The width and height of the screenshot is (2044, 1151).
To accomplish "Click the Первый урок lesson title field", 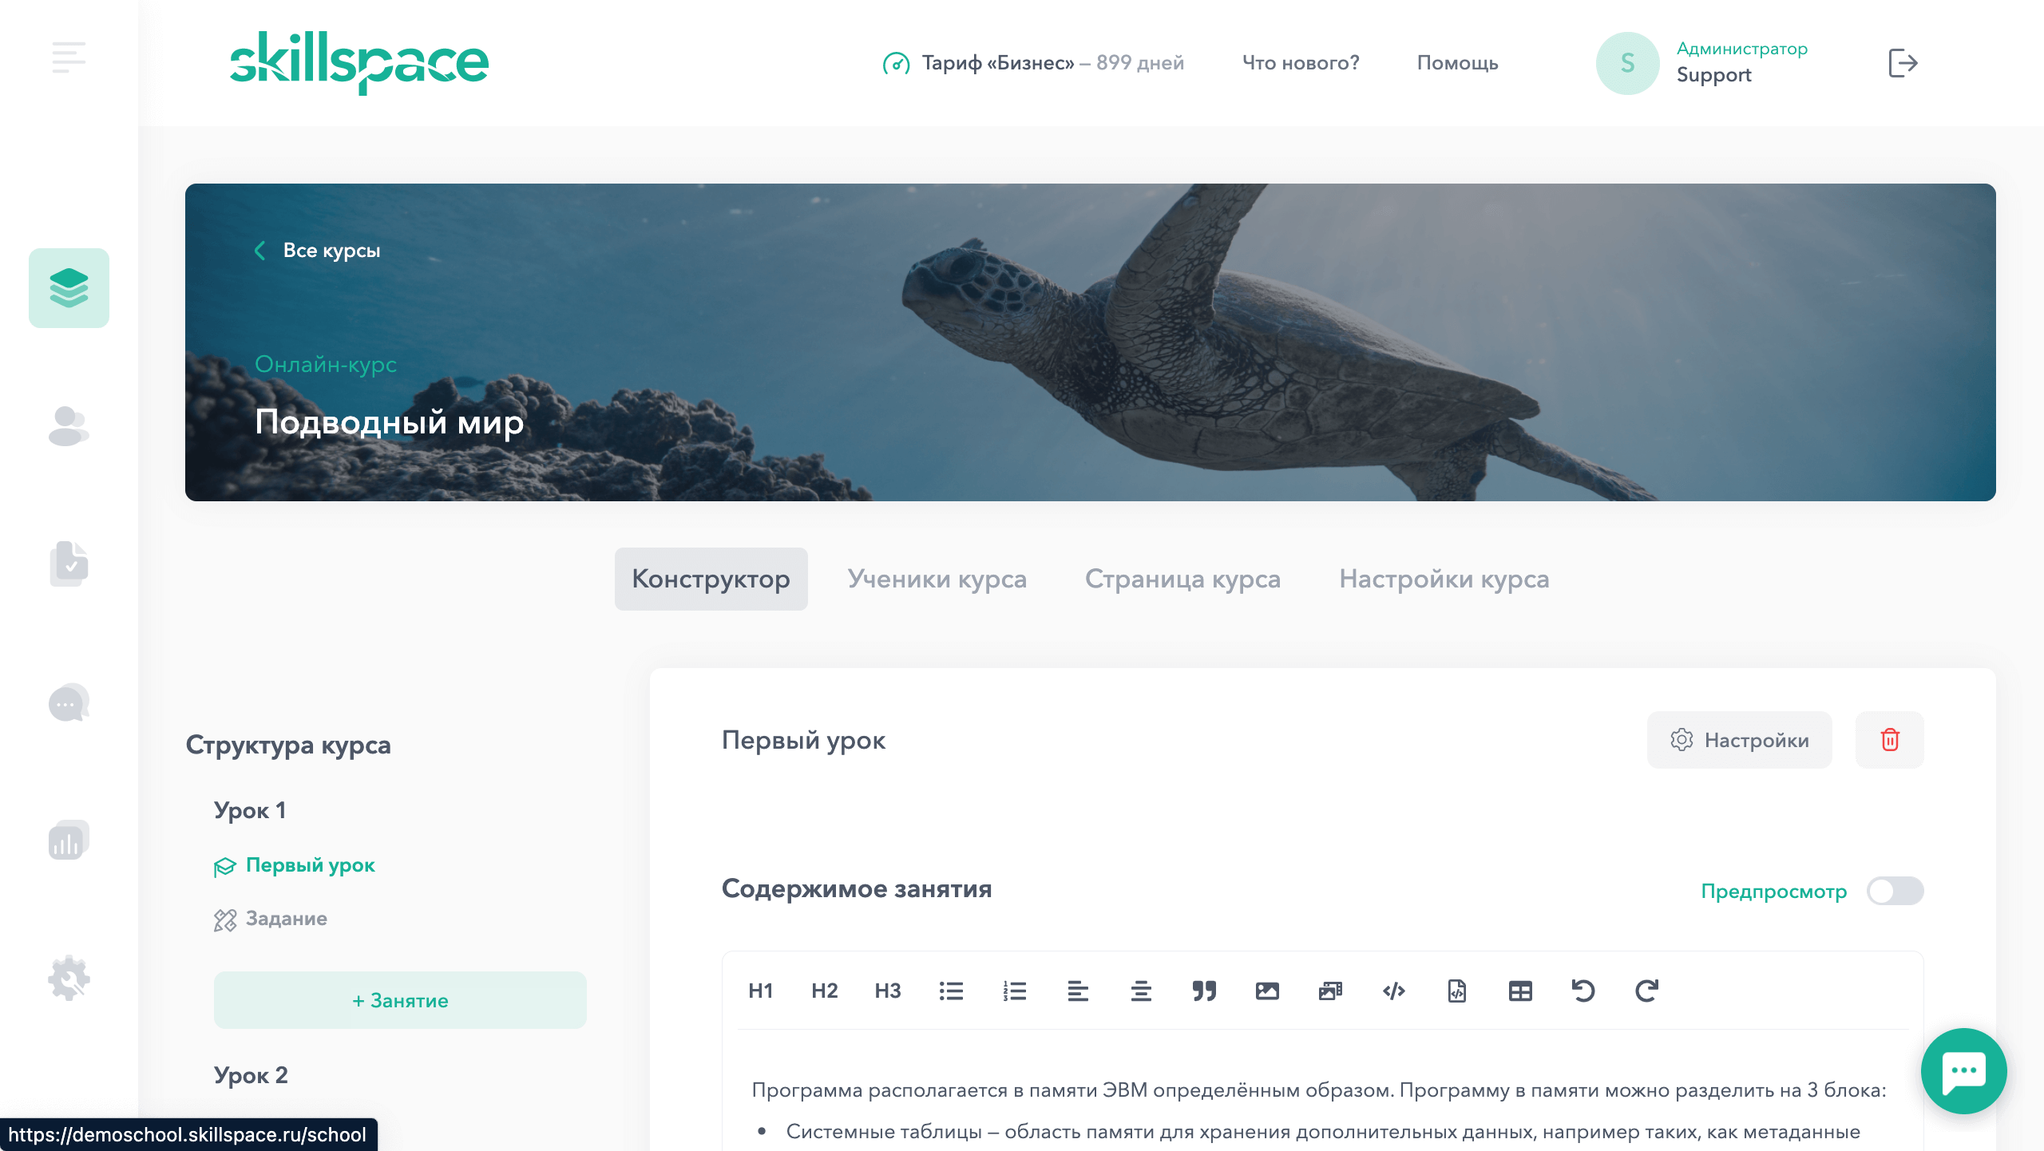I will [803, 740].
